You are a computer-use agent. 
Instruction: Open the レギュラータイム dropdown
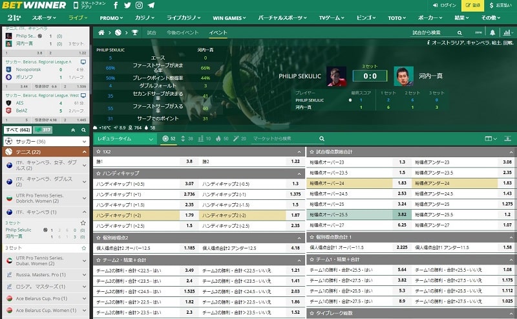[x=125, y=138]
